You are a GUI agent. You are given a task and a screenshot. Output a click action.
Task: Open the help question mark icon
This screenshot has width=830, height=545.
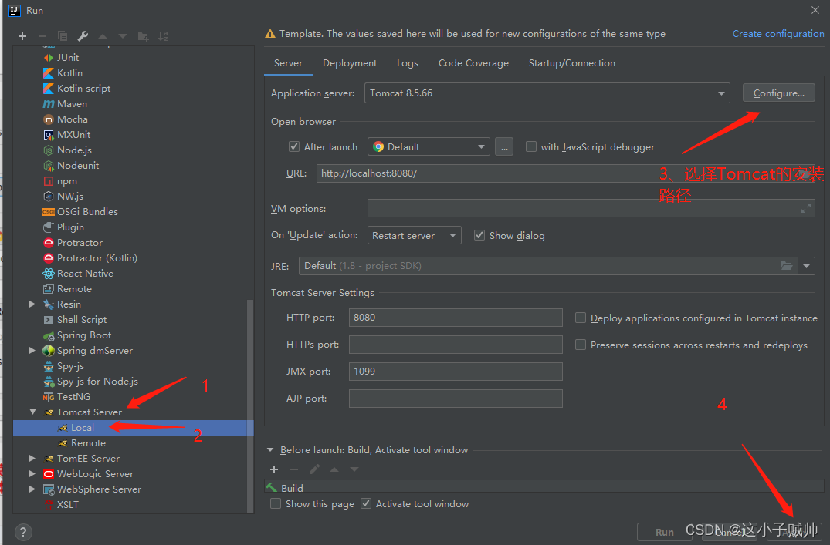tap(23, 533)
